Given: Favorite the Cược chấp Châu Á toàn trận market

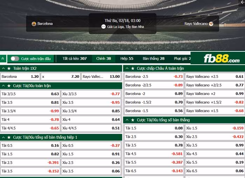Looking at the screenshot, I should 133,68.
